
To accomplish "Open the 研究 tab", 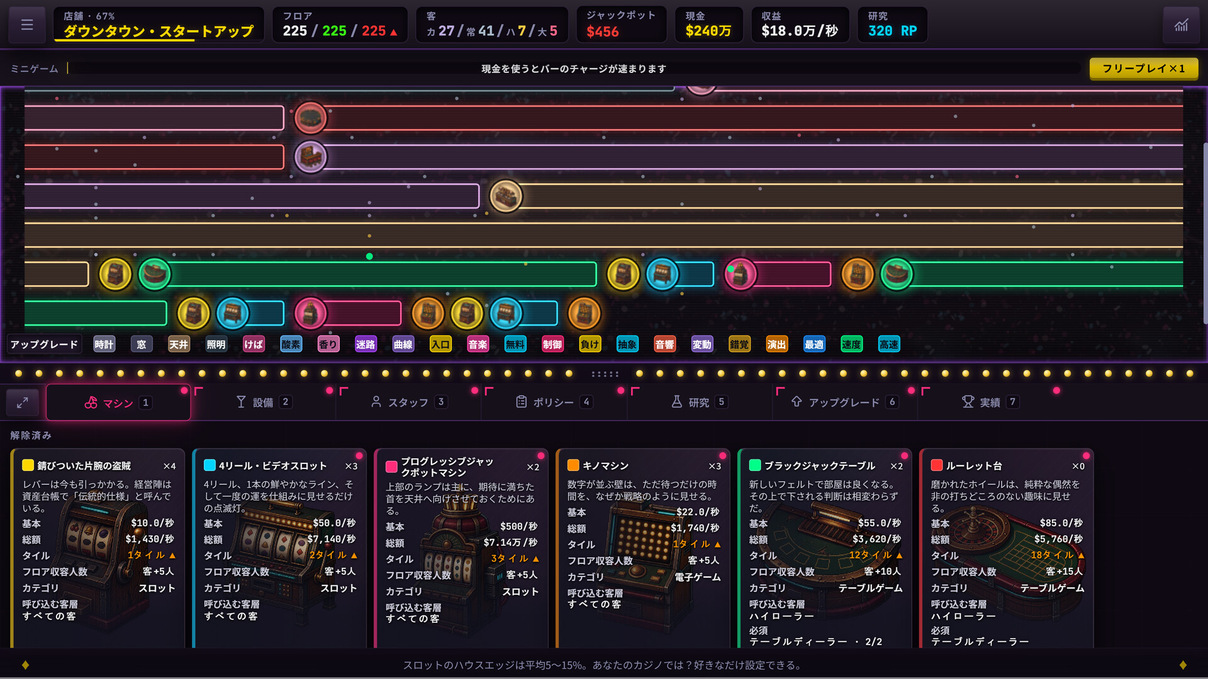I will click(x=700, y=402).
